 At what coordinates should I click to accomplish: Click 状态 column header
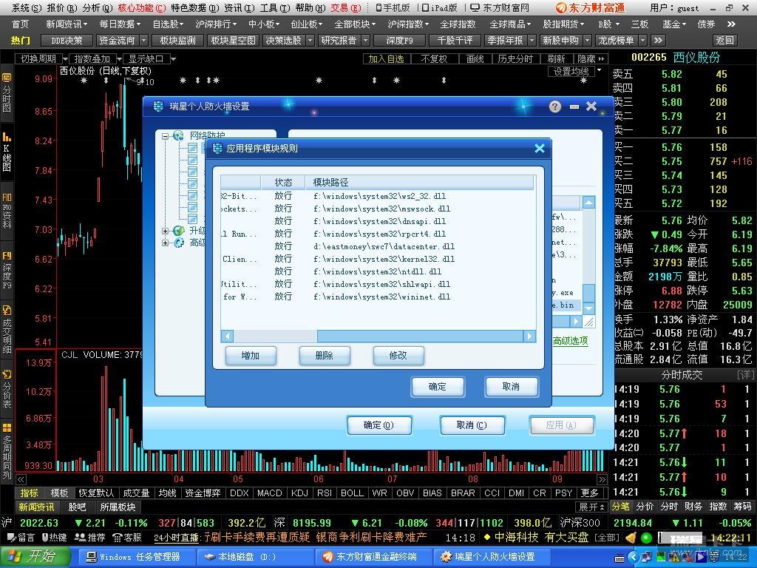[x=283, y=182]
